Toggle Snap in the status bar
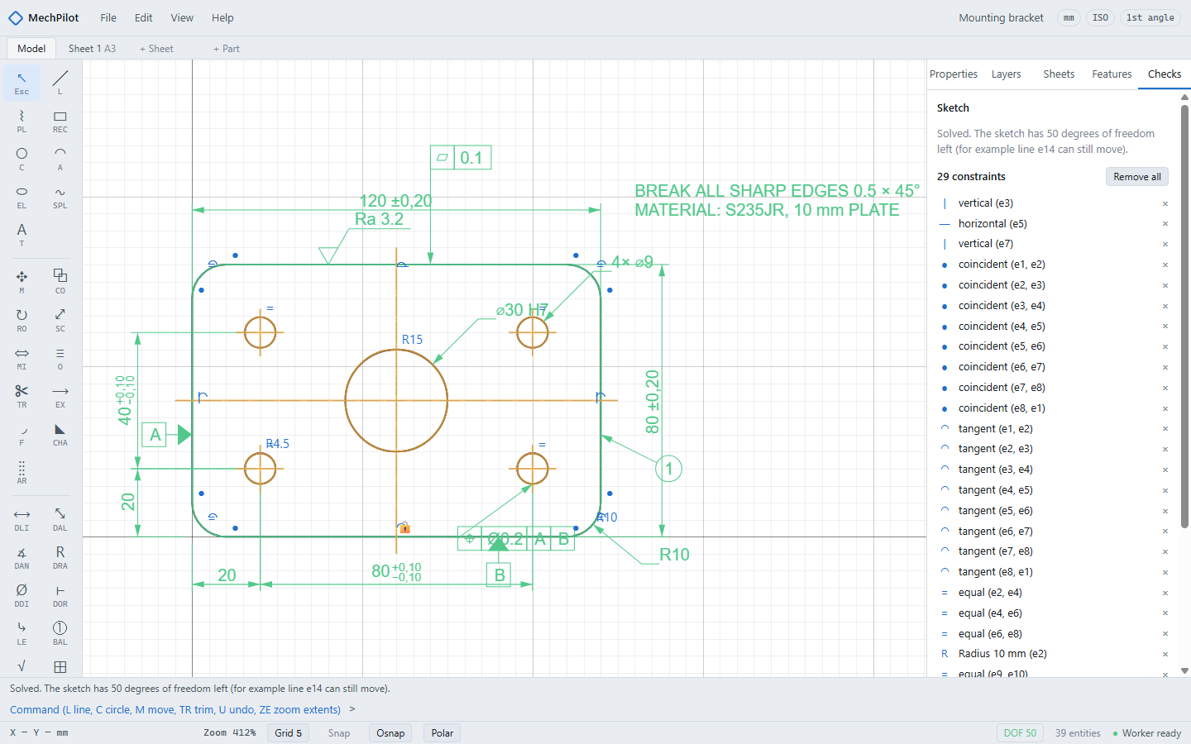 tap(339, 733)
